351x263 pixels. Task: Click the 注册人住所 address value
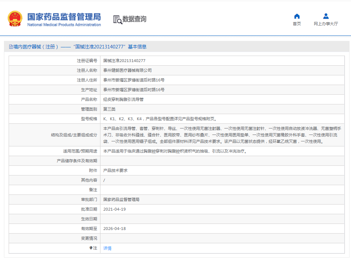click(x=134, y=80)
